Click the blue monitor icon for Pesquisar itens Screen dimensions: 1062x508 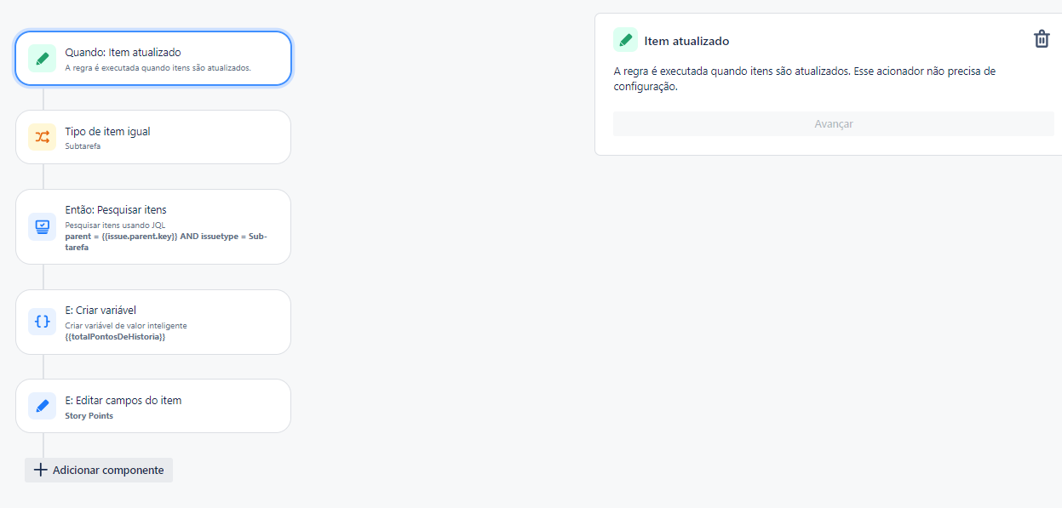[x=42, y=226]
